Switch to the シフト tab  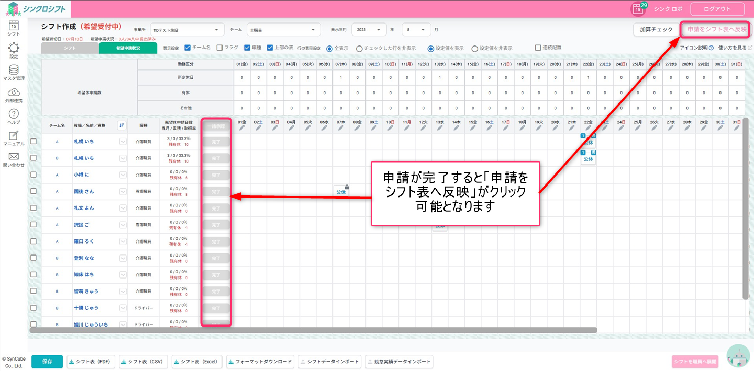tap(70, 48)
